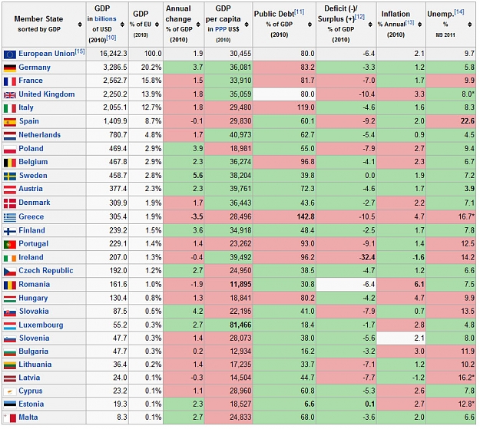480x429 pixels.
Task: Select Ireland deficit cell -32.4
Action: 346,257
